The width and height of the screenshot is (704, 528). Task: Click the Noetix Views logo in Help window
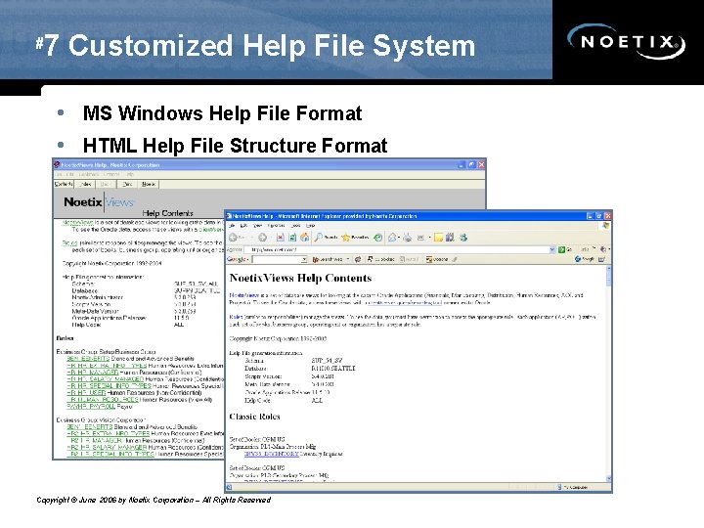coord(99,202)
